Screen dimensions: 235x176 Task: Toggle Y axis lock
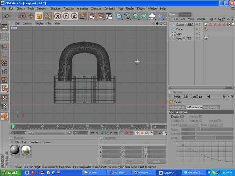pos(66,16)
